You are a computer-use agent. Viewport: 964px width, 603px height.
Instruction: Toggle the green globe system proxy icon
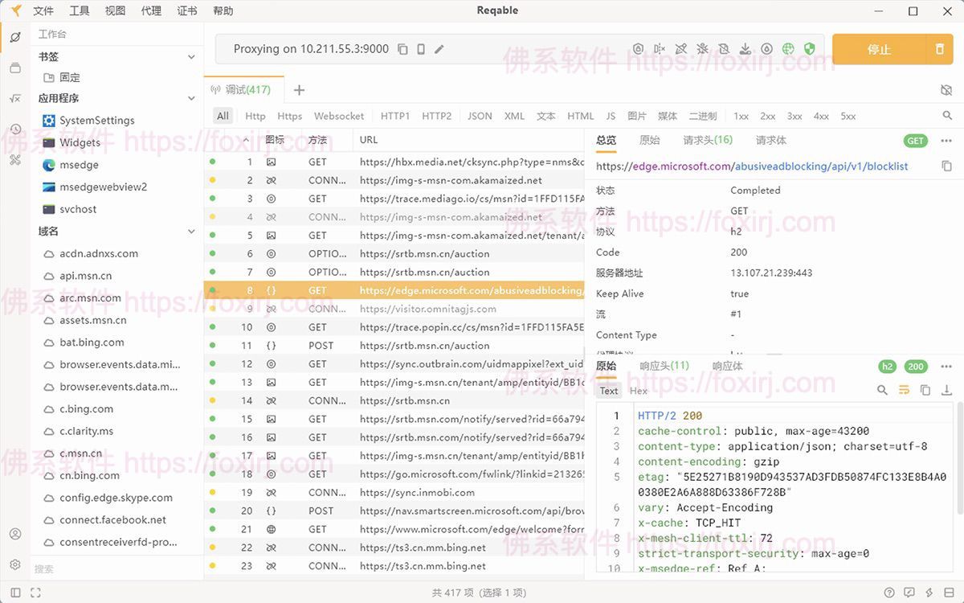(788, 49)
